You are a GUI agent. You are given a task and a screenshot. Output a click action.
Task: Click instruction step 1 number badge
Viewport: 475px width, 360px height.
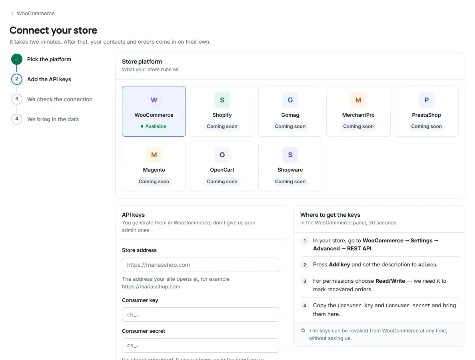[304, 241]
